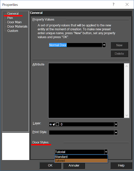Toggle layer visibility eye icon

click(x=51, y=124)
